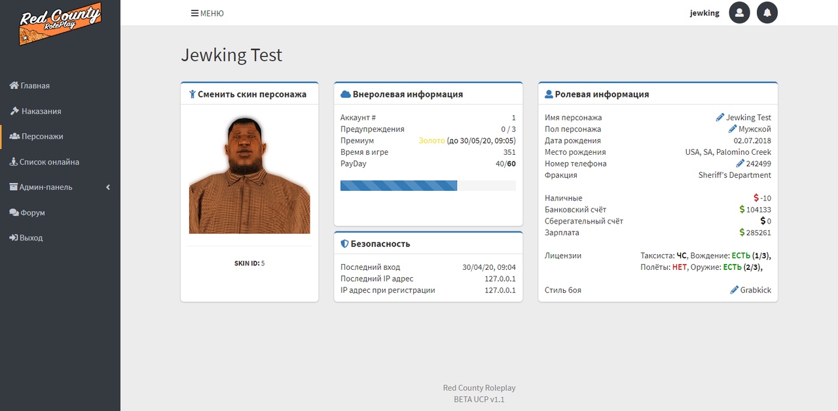Open the jewking username dropdown
The height and width of the screenshot is (411, 838).
(x=704, y=13)
